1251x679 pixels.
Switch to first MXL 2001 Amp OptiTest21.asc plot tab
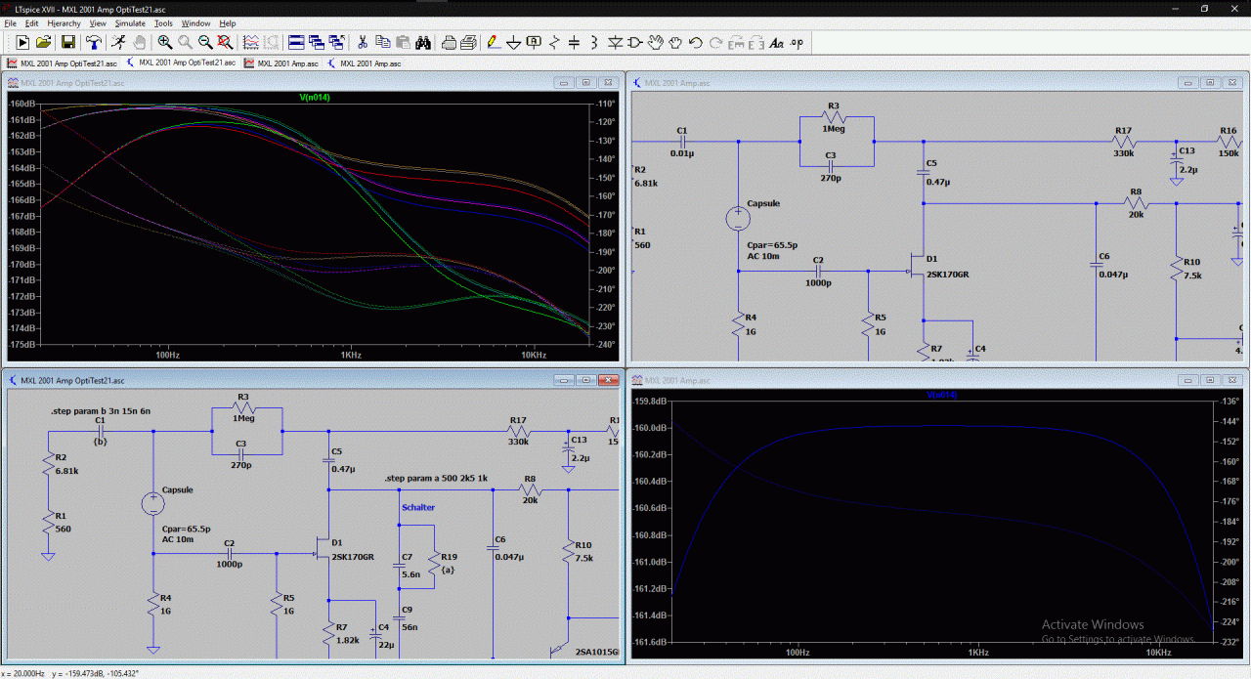[x=63, y=63]
